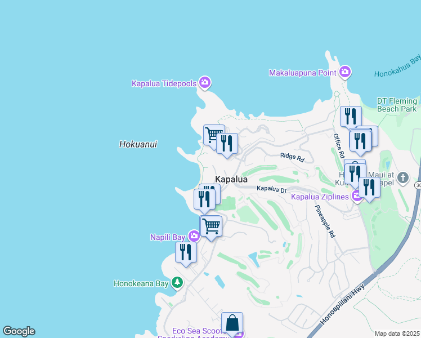Click the Kapalua Dr label
The width and height of the screenshot is (421, 338).
pos(271,189)
